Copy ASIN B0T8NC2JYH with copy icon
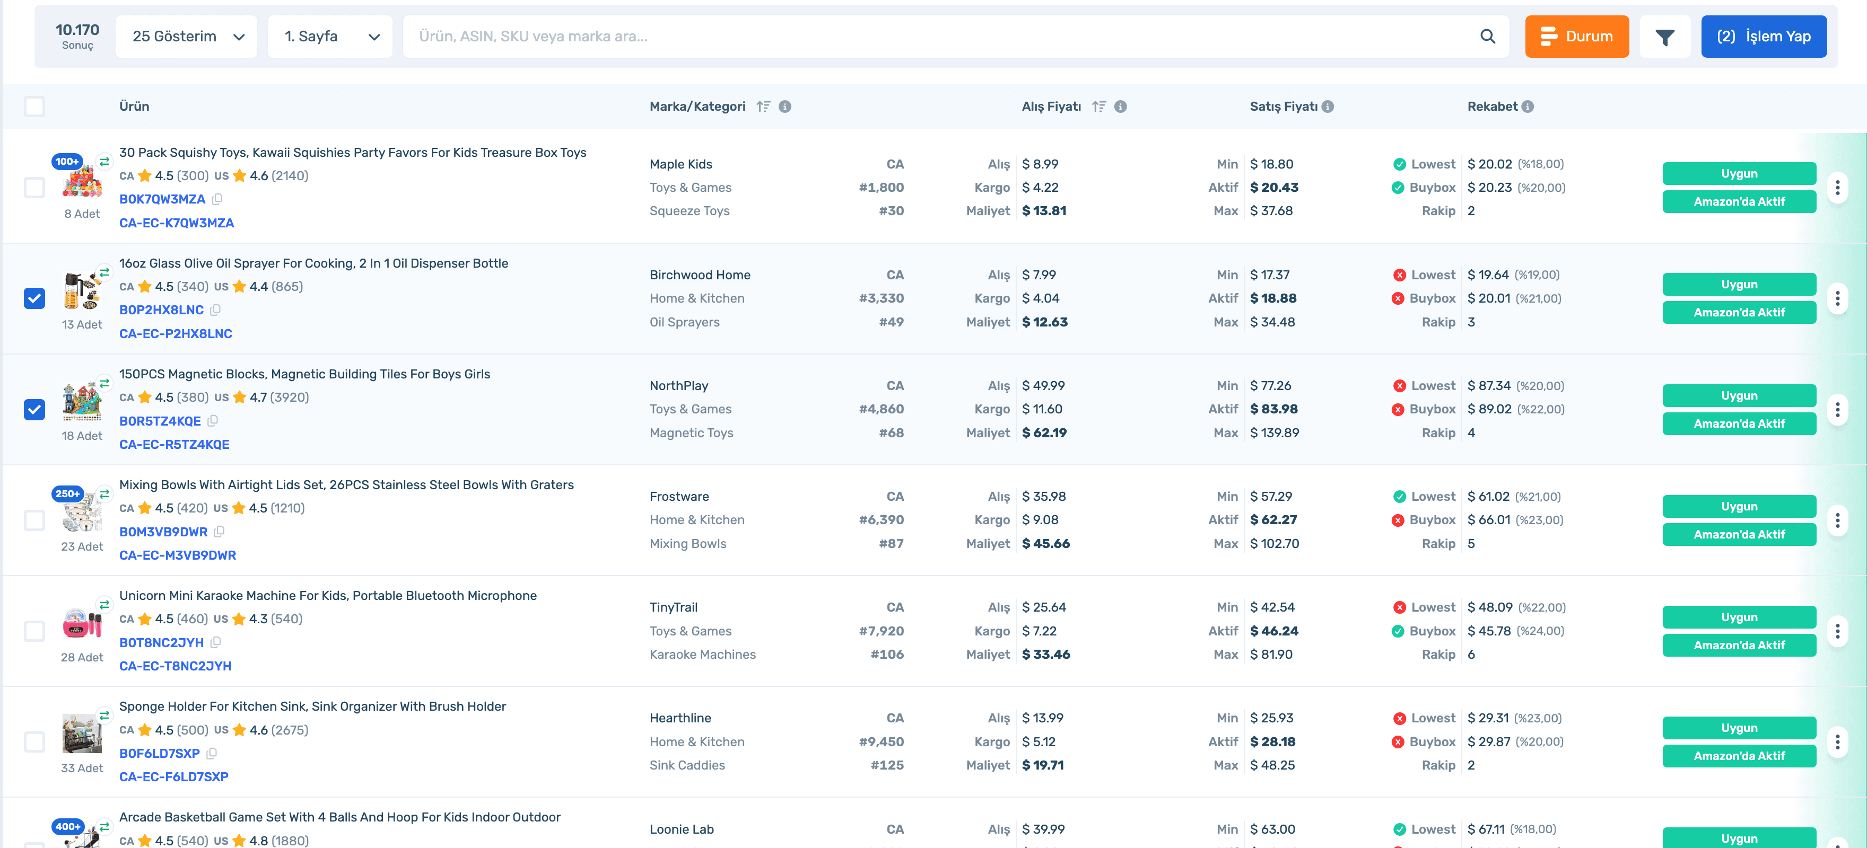The image size is (1867, 848). (x=215, y=642)
